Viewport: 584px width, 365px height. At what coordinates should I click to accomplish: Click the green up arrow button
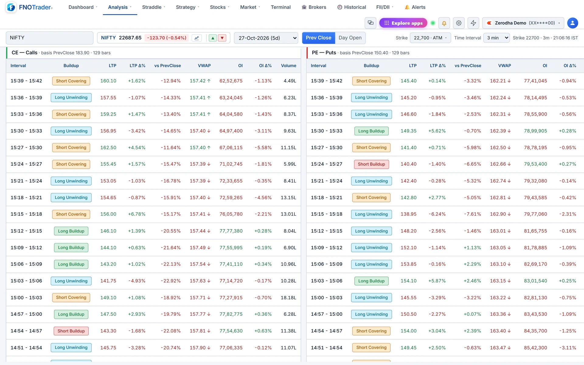213,38
